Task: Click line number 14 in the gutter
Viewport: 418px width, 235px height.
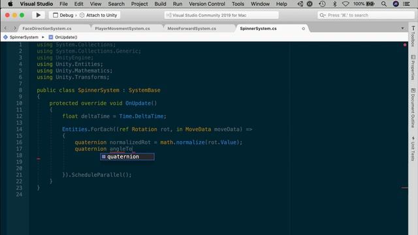Action: [19, 129]
